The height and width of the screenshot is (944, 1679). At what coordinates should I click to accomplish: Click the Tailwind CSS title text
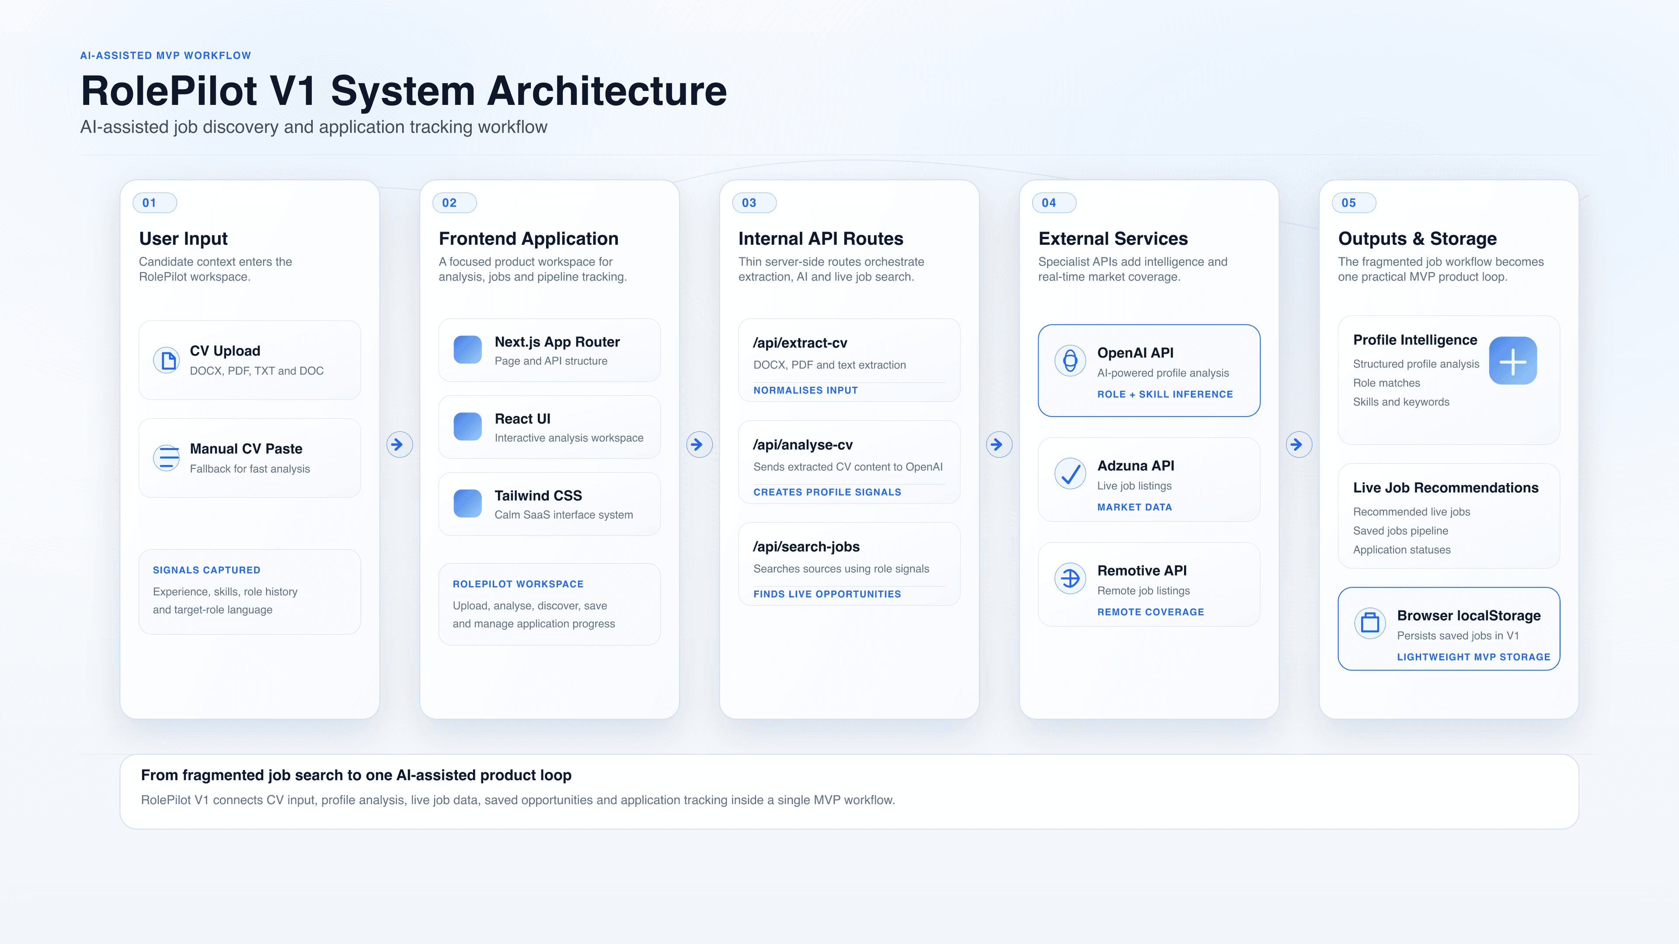pos(538,496)
